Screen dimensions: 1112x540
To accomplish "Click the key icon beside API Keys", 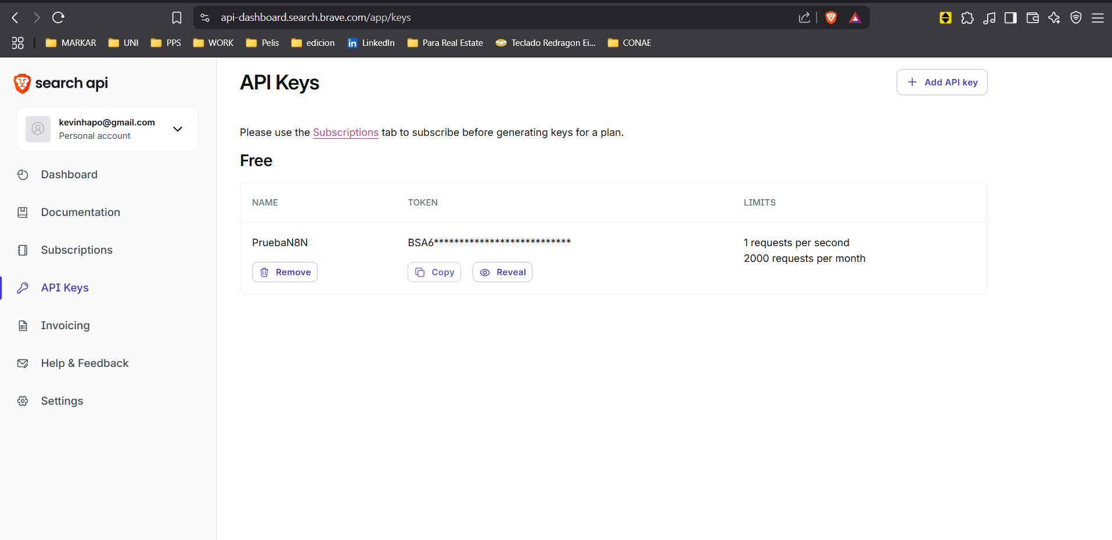I will pos(23,288).
